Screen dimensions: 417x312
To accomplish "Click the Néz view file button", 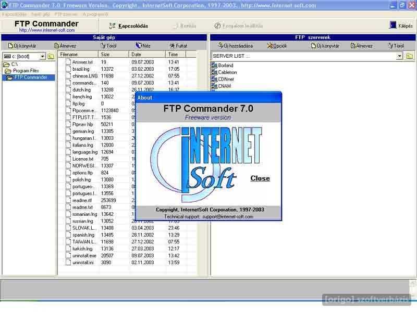I will 143,46.
